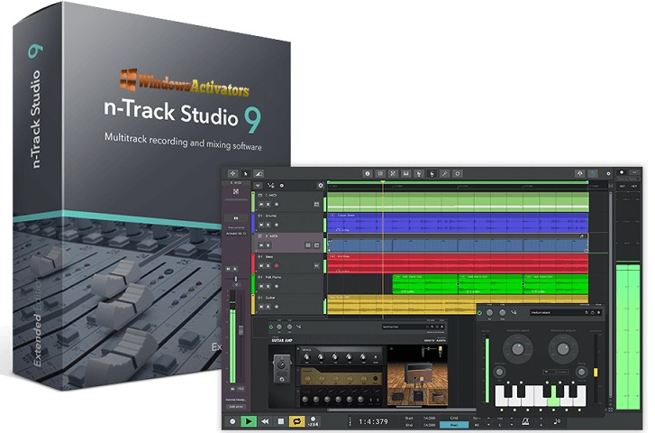The height and width of the screenshot is (433, 655).
Task: Click the metronome icon in transport bar
Action: pyautogui.click(x=525, y=421)
